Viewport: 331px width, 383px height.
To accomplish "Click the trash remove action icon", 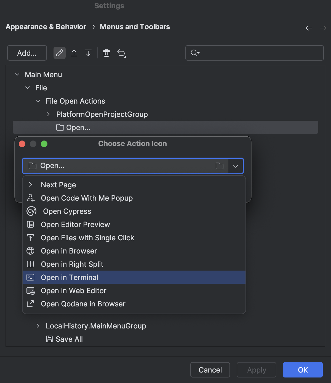I will pyautogui.click(x=106, y=53).
